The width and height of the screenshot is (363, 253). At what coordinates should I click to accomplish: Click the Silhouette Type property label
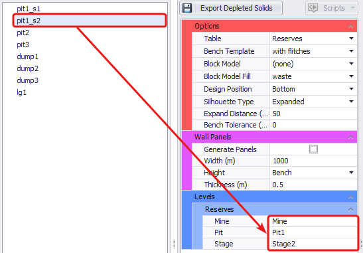click(229, 102)
